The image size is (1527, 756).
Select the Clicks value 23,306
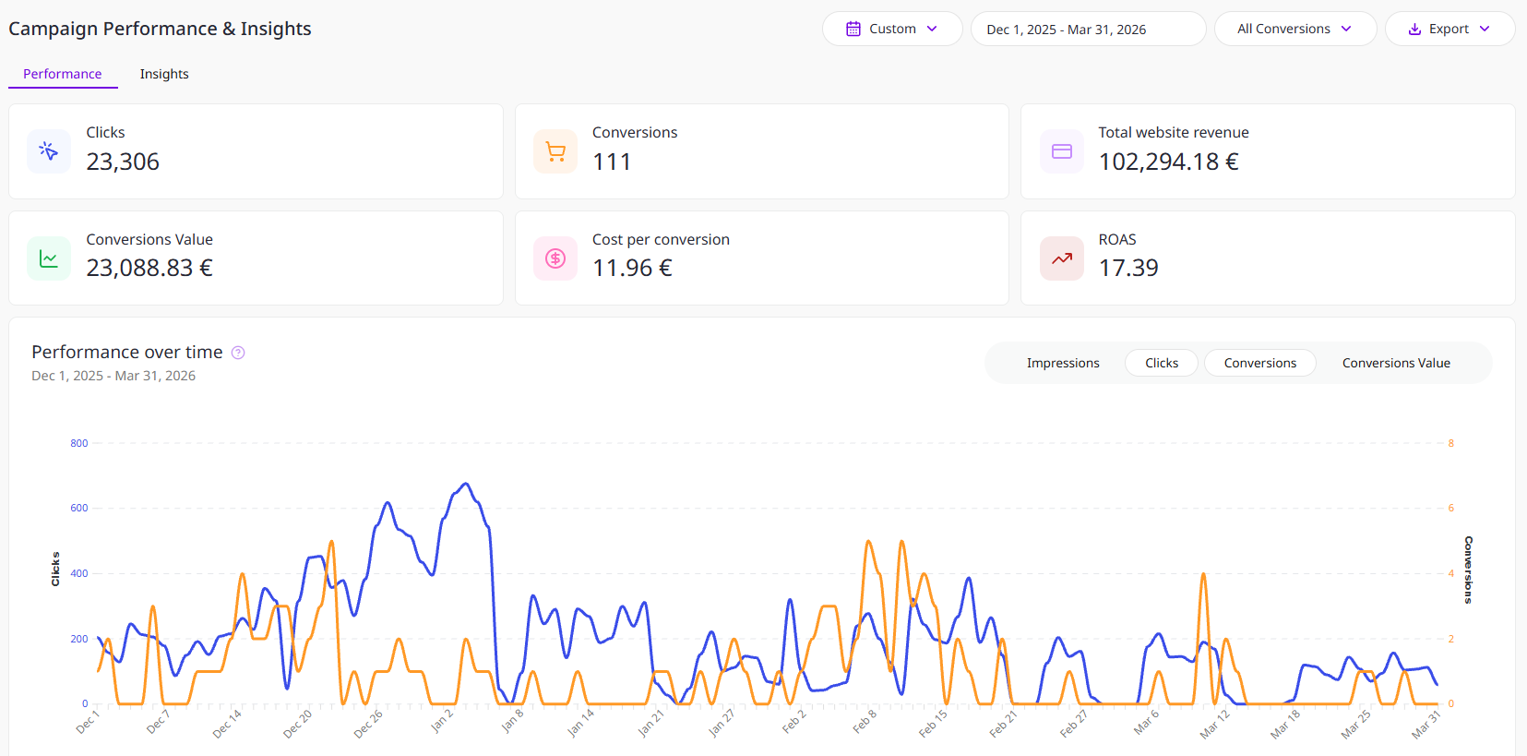coord(123,162)
